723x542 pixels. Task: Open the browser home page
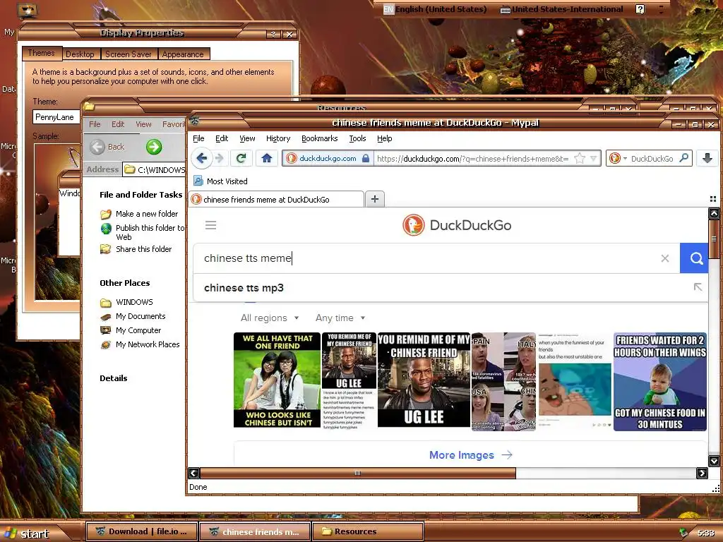tap(266, 159)
